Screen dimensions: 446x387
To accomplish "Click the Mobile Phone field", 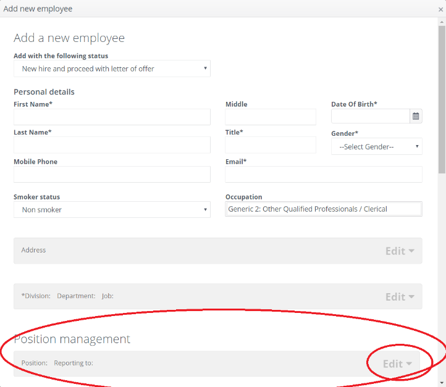I will pos(112,175).
